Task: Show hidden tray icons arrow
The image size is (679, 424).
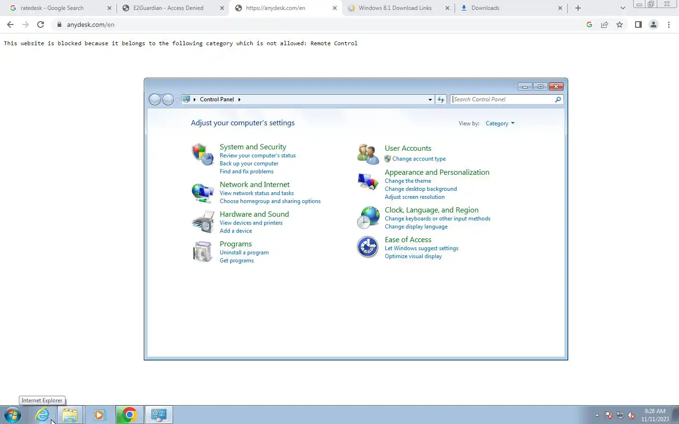Action: coord(597,415)
